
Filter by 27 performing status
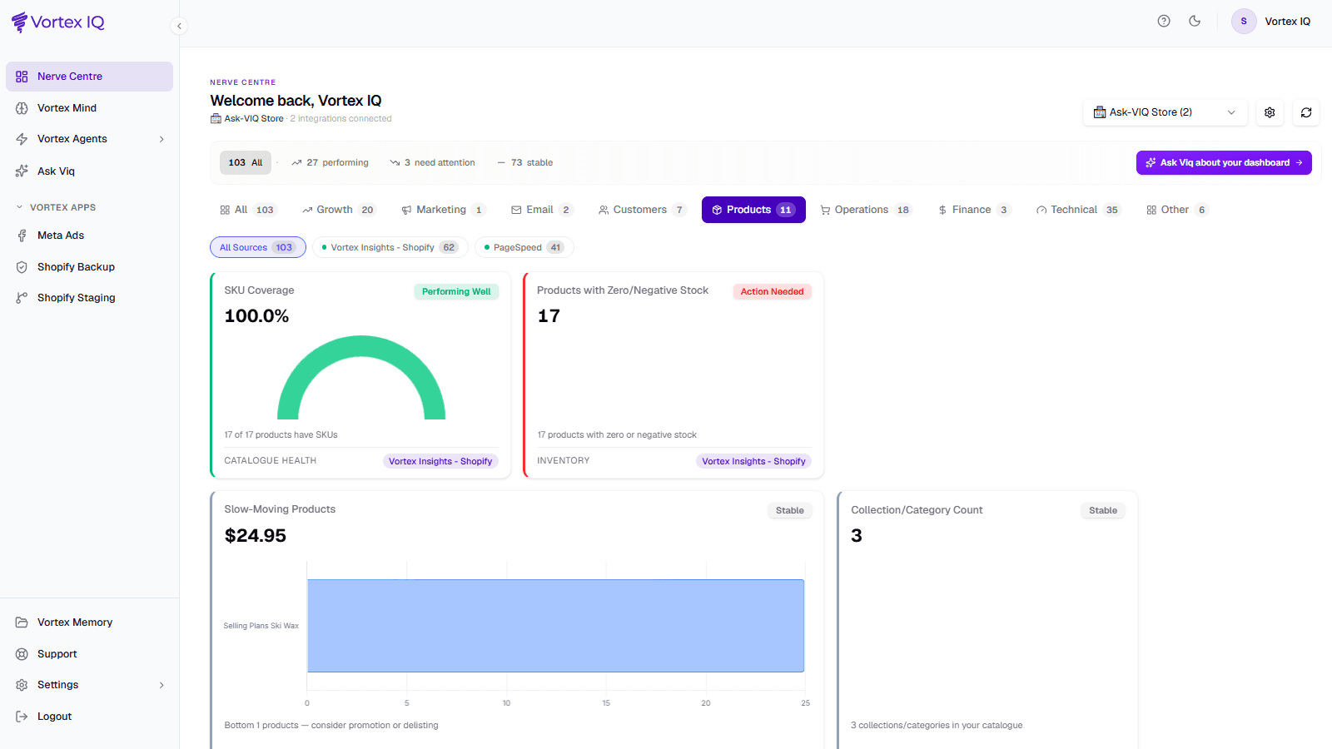pos(330,163)
